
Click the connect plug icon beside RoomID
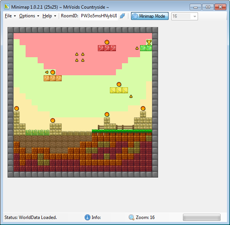coord(122,16)
